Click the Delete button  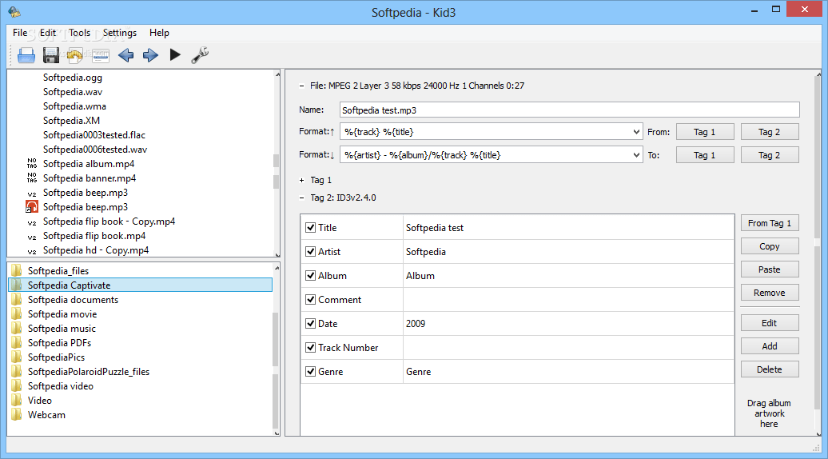coord(770,369)
